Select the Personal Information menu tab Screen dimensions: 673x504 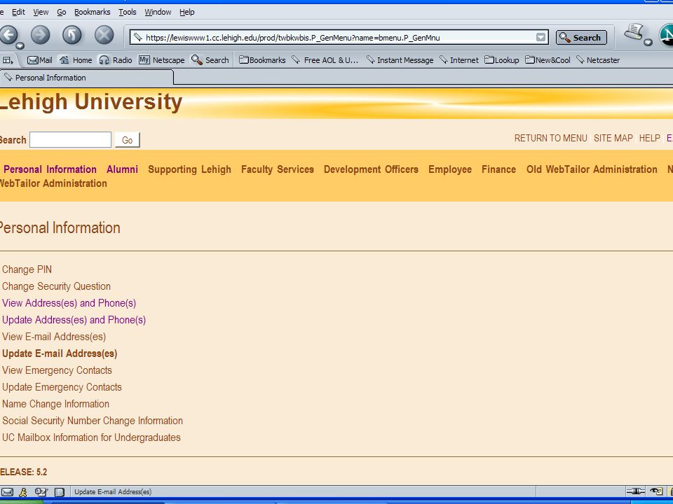[x=50, y=169]
